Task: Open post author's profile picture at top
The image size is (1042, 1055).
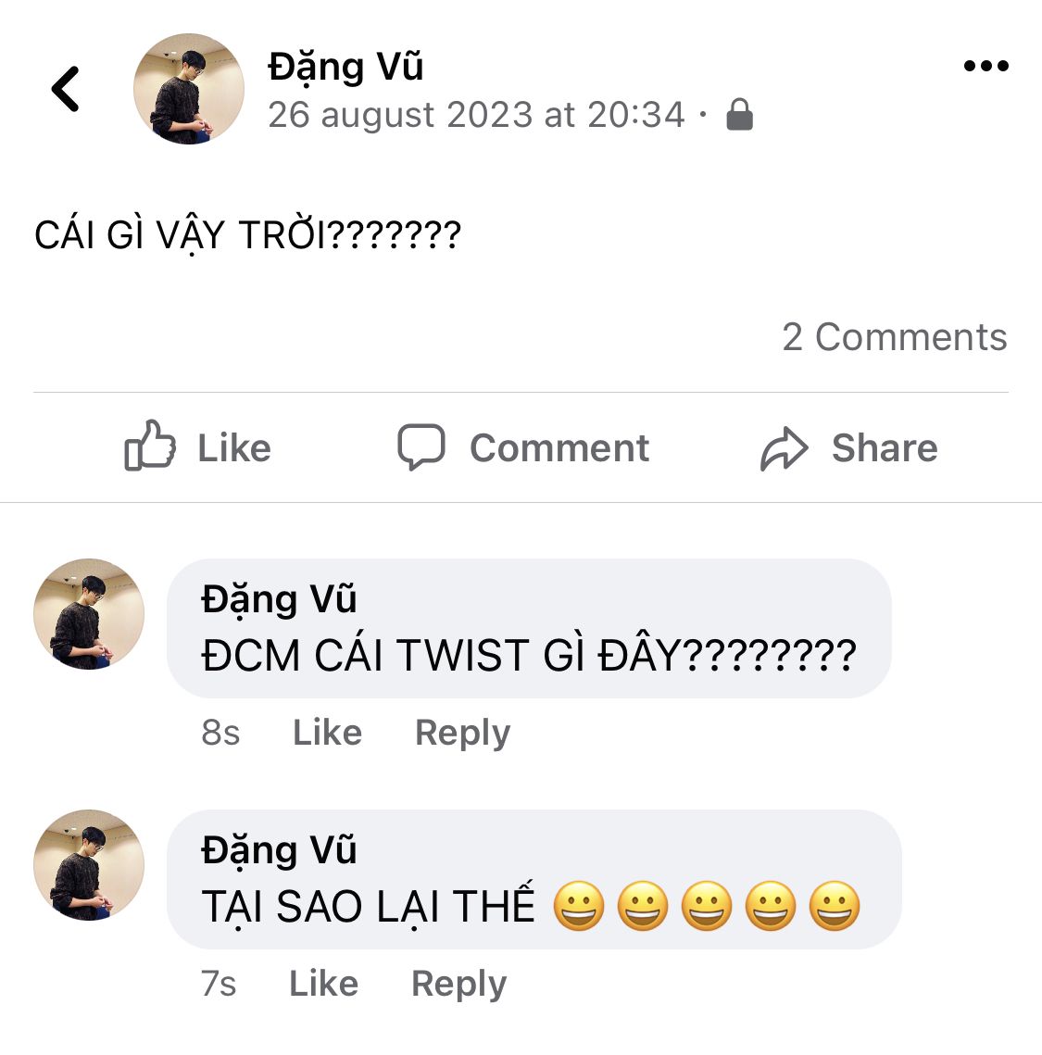Action: 189,89
